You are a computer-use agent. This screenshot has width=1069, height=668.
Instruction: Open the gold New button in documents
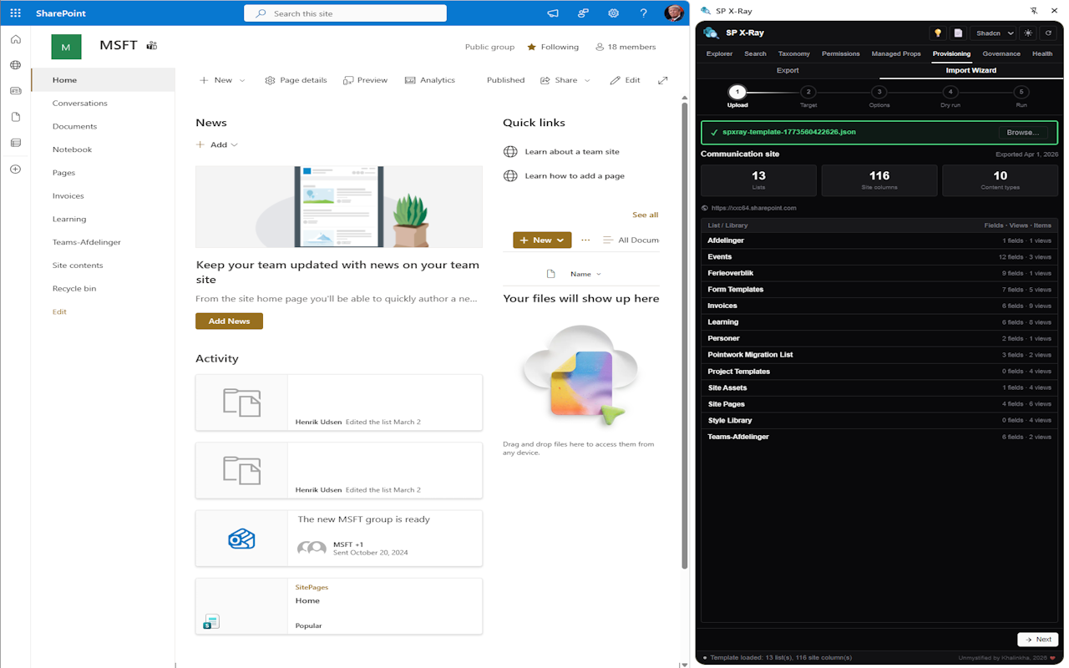click(542, 240)
